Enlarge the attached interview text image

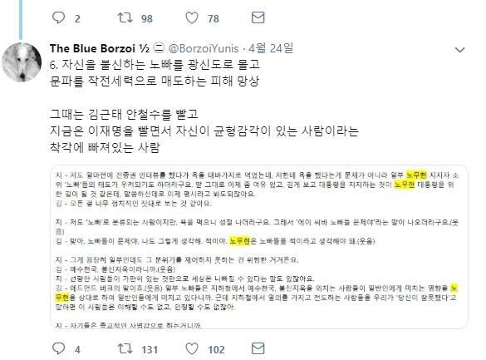point(259,247)
